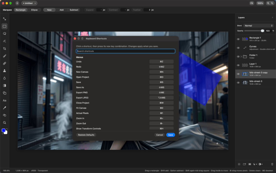Viewport: 276px width, 173px height.
Task: Select the Crop tool
Action: pyautogui.click(x=5, y=48)
